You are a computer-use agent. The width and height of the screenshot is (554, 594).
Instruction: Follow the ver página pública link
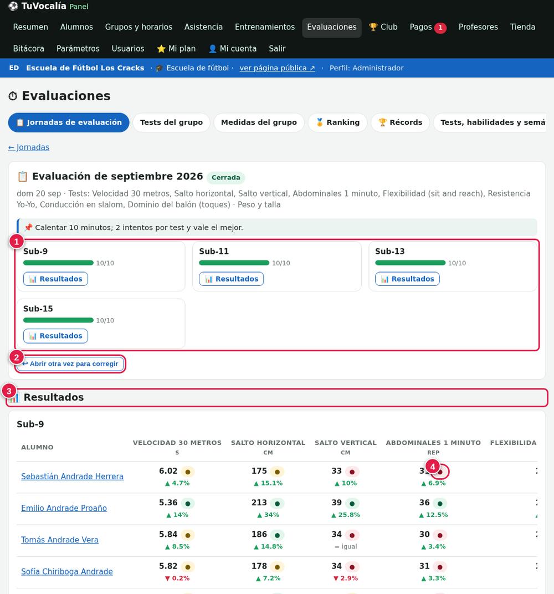(x=277, y=68)
